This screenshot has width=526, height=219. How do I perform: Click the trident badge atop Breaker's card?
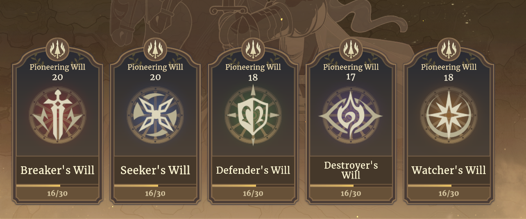click(57, 49)
